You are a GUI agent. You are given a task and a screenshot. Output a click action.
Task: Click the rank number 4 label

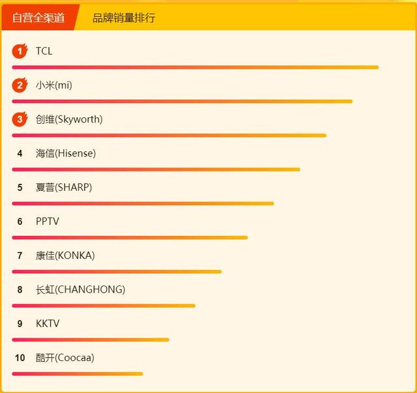[x=20, y=153]
